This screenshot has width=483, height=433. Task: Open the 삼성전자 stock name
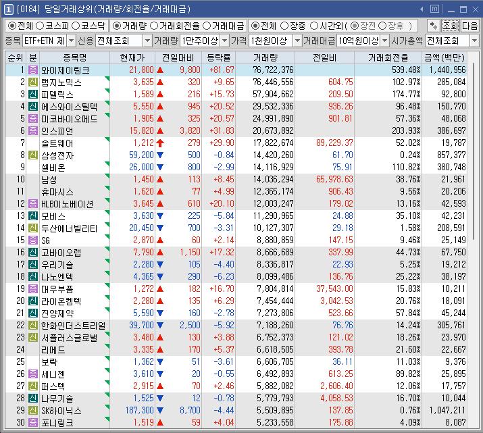point(57,155)
